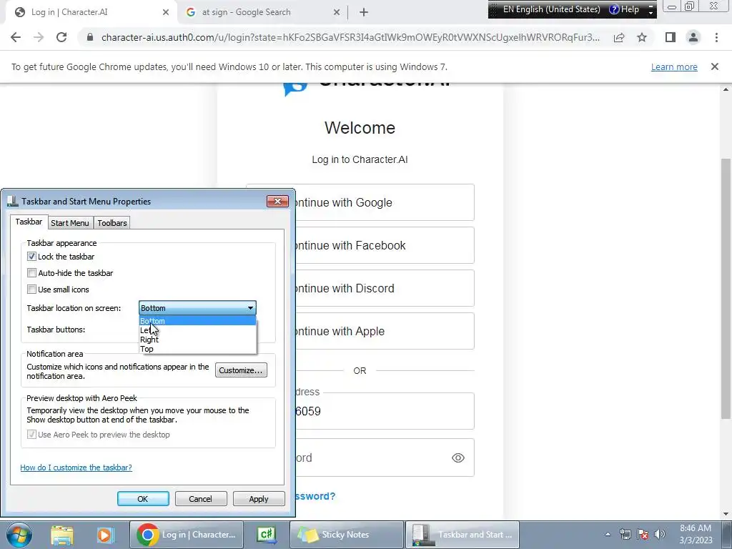Switch to the Toolbars tab
This screenshot has height=549, width=732.
[x=112, y=223]
